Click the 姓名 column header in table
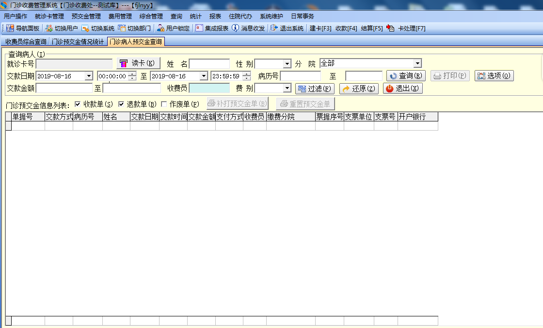Screen dimensions: 543x328 pyautogui.click(x=116, y=117)
